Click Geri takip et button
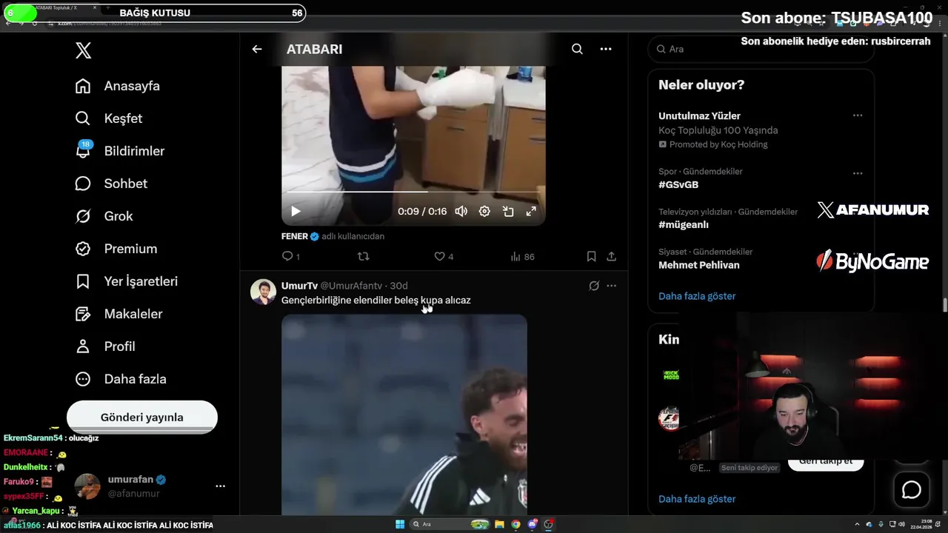The height and width of the screenshot is (533, 948). (x=826, y=462)
